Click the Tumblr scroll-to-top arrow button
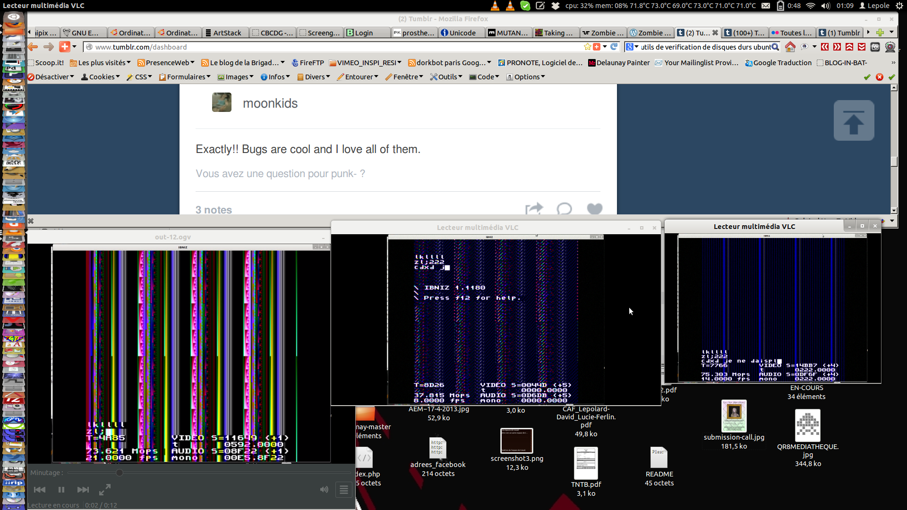The height and width of the screenshot is (510, 907). pyautogui.click(x=854, y=120)
